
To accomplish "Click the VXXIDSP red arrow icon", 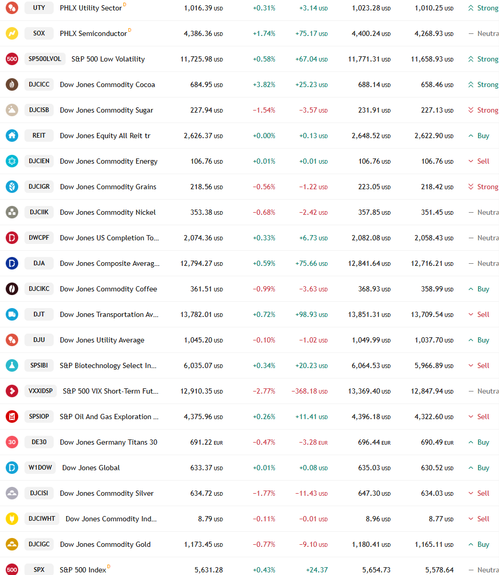I will (12, 391).
